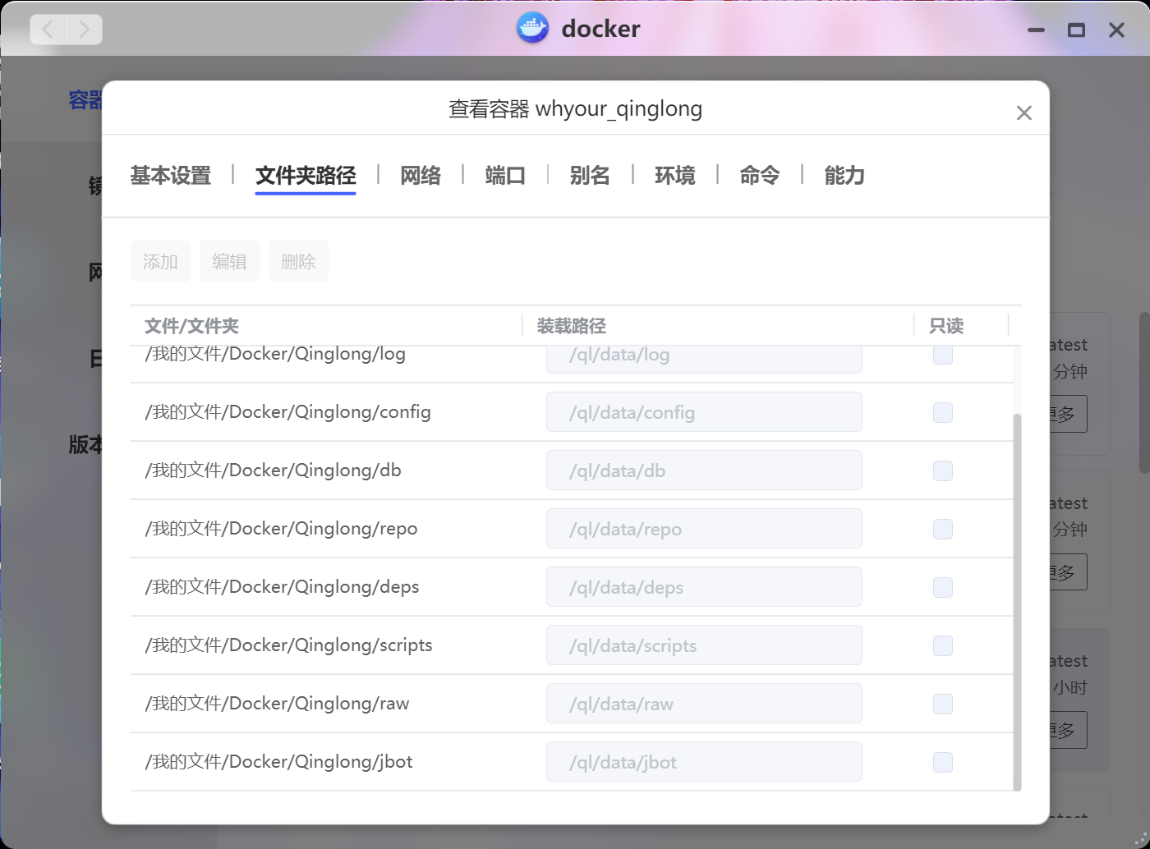
Task: Click the 添加 button
Action: click(x=160, y=261)
